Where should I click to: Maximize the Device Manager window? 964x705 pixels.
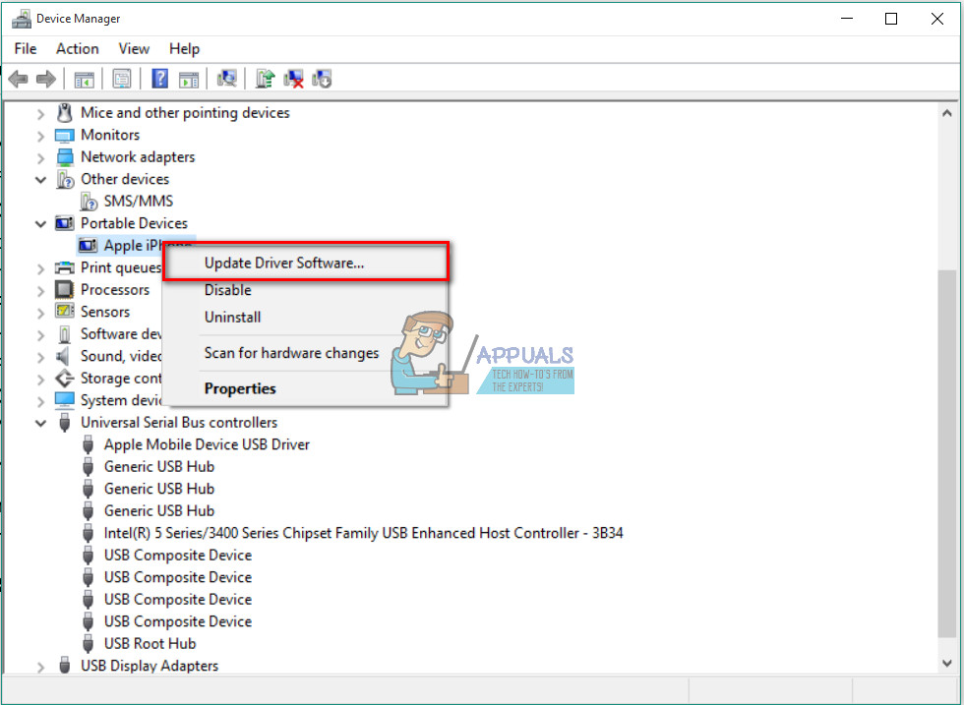[891, 19]
